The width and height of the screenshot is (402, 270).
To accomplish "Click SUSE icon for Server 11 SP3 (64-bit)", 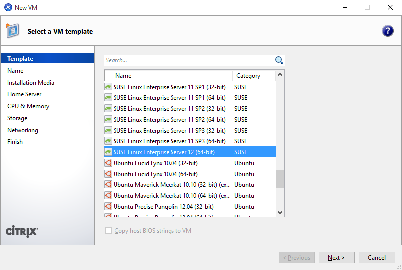I will click(x=108, y=141).
